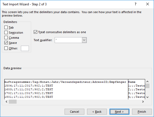
Task: Toggle Treat consecutive delimiters as one
Action: [x=35, y=32]
